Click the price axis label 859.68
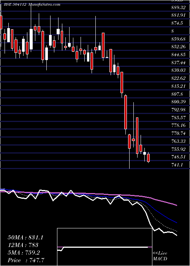 click(x=178, y=39)
